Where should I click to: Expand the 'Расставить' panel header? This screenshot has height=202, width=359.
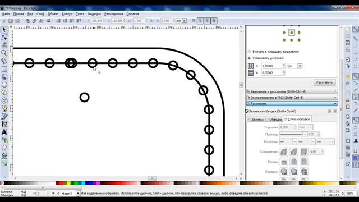click(292, 103)
